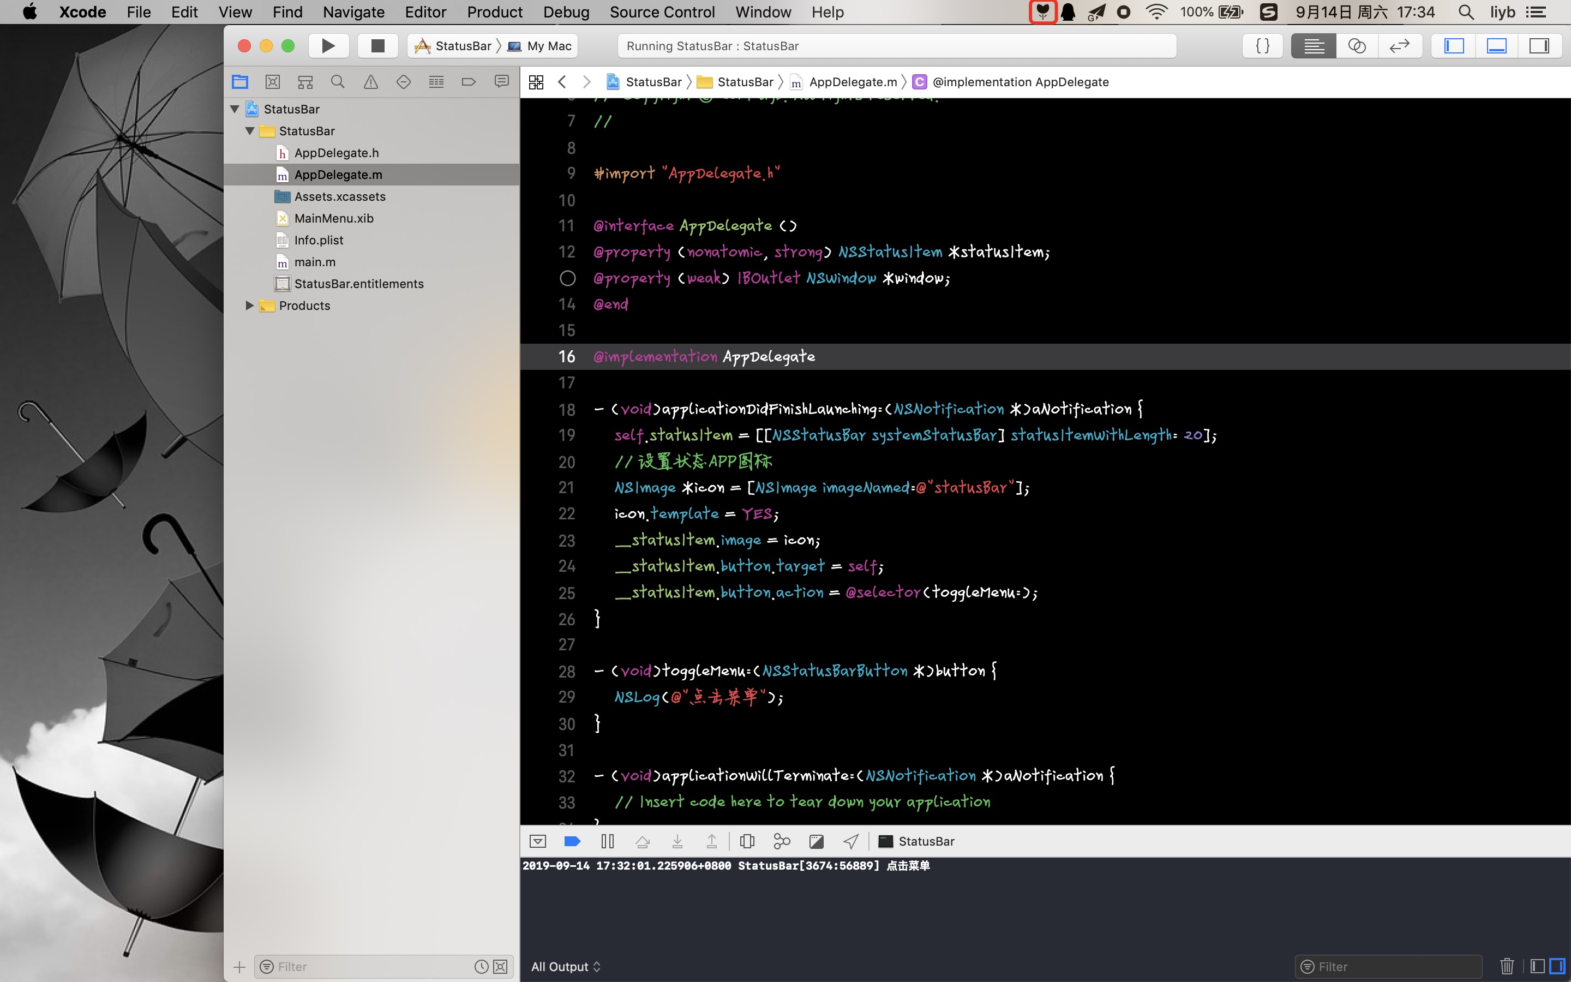Expand the Products folder
Screen dimensions: 1571x982
tap(249, 306)
